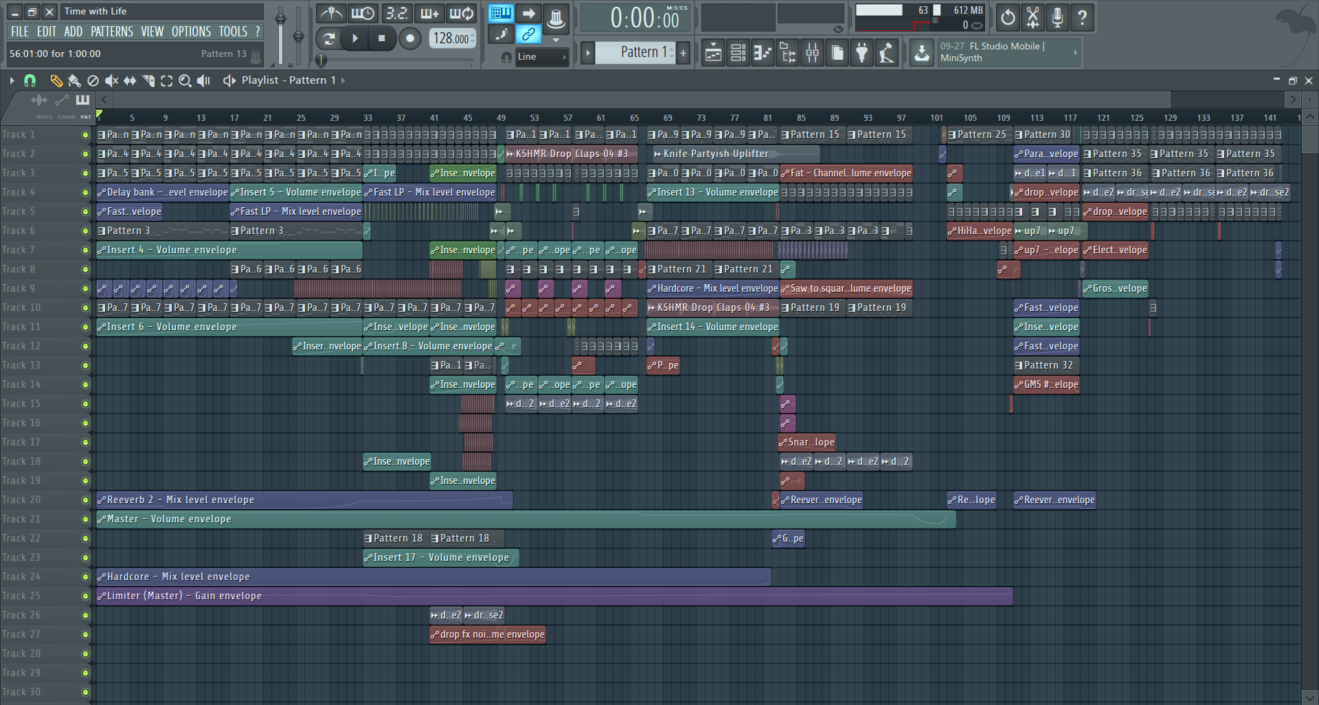Mute Track 10 with its green switch
This screenshot has width=1319, height=705.
85,308
